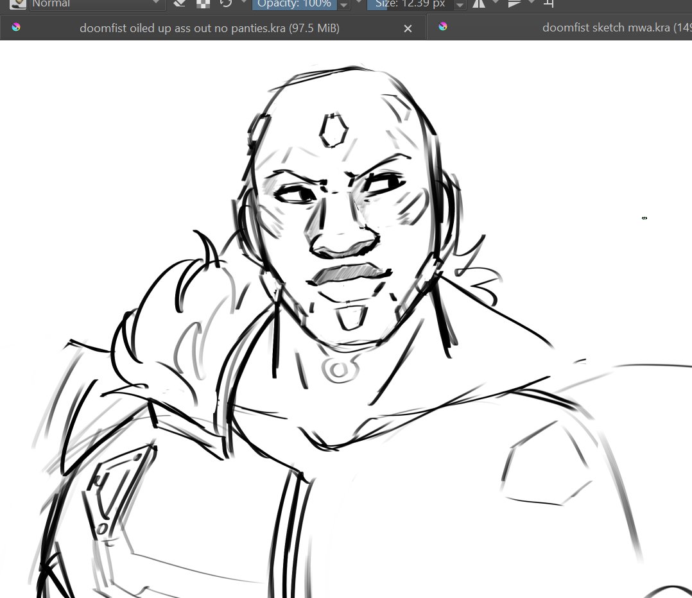This screenshot has width=692, height=598.
Task: Activate horizontal mirror painting
Action: click(x=479, y=4)
